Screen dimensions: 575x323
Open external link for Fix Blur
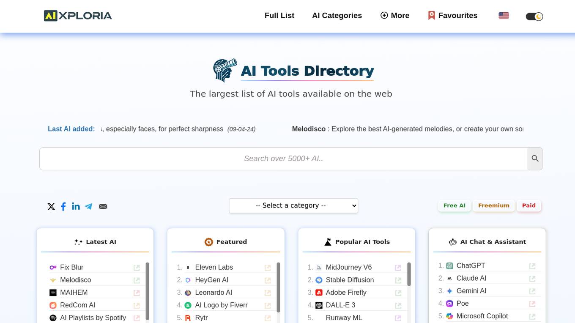pyautogui.click(x=137, y=268)
